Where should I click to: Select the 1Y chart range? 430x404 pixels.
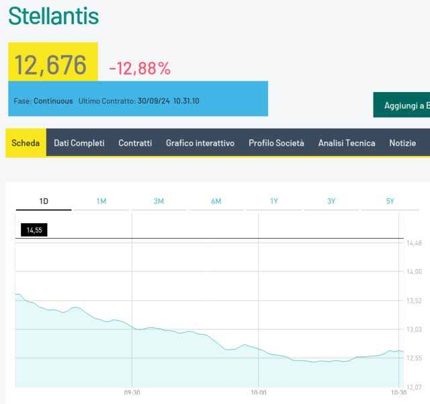[x=273, y=202]
